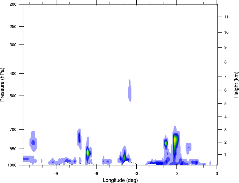This screenshot has width=239, height=183.
Task: Click the 850 pressure tick label
Action: pyautogui.click(x=13, y=149)
